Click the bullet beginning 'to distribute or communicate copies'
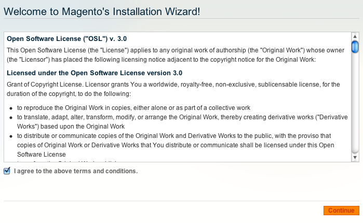The image size is (363, 223). click(x=176, y=145)
